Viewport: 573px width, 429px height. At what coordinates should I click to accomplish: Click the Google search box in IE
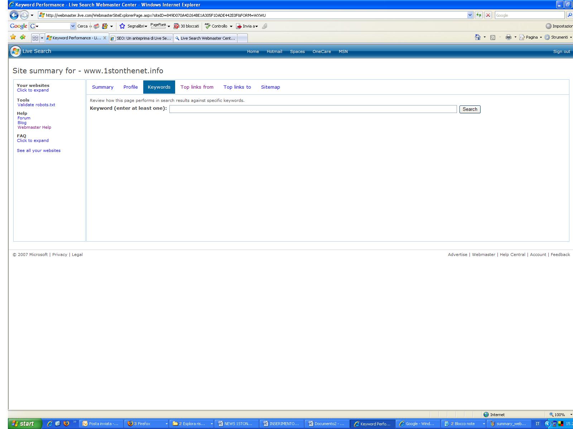529,15
